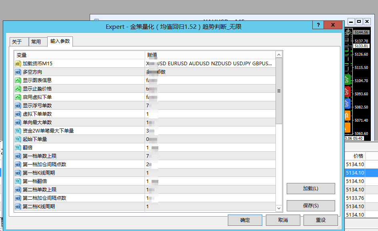Close the Expert dialog with red X
The width and height of the screenshot is (378, 231).
pos(333,25)
